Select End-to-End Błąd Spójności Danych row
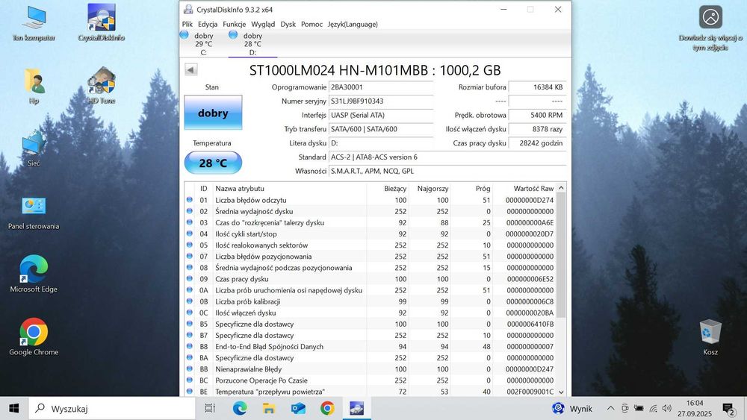 (x=371, y=346)
